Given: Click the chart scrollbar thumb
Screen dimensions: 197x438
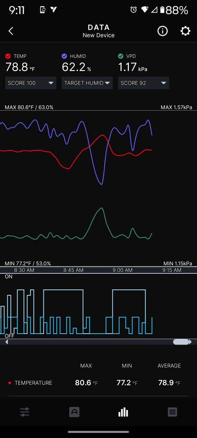Looking at the screenshot, I should click(181, 342).
